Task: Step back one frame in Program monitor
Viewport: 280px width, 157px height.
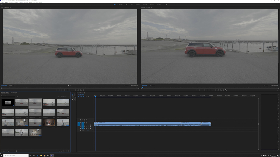Action: (208, 90)
